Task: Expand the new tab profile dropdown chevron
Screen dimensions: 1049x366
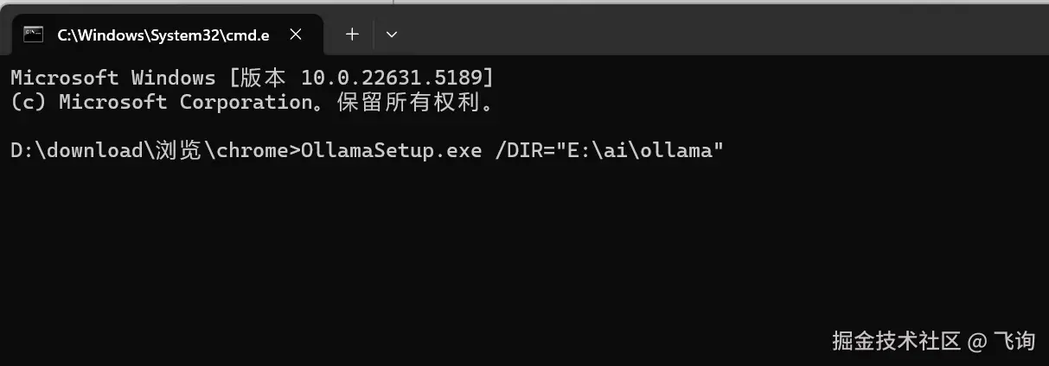Action: [391, 35]
